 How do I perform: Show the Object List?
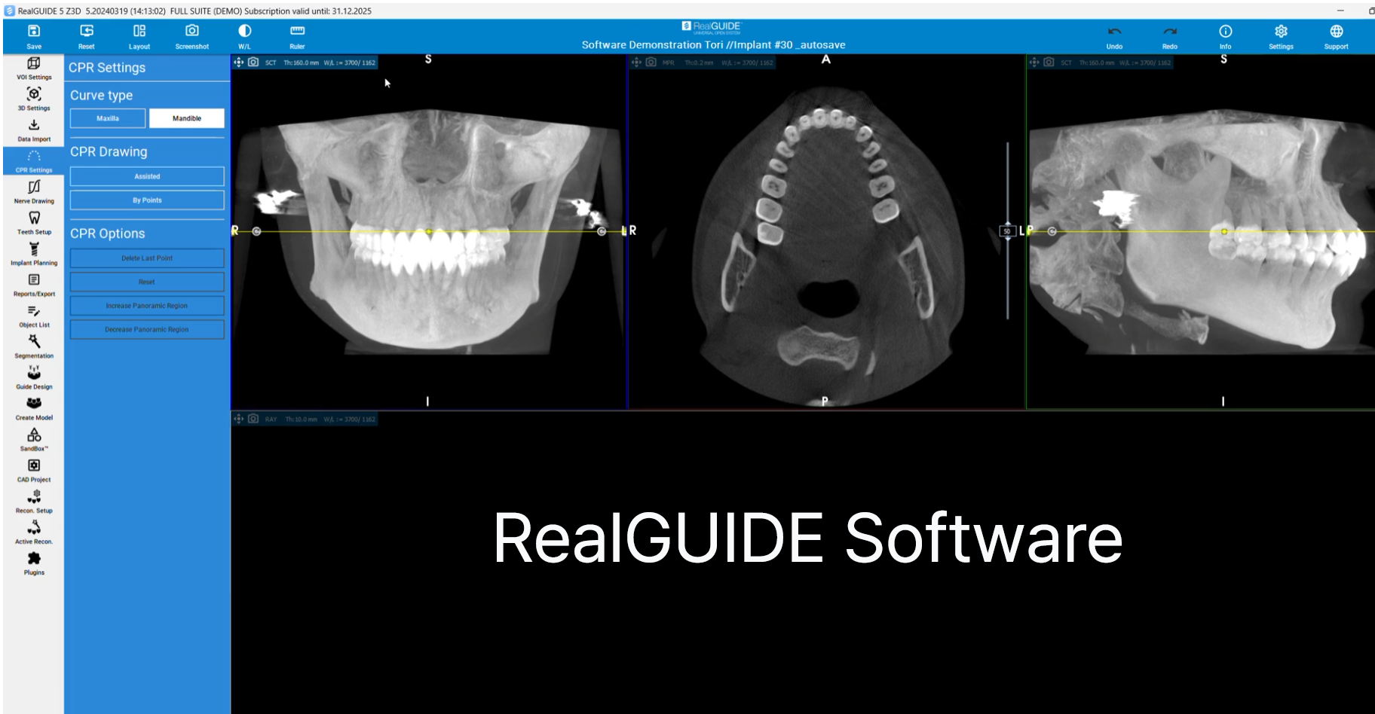(x=34, y=315)
